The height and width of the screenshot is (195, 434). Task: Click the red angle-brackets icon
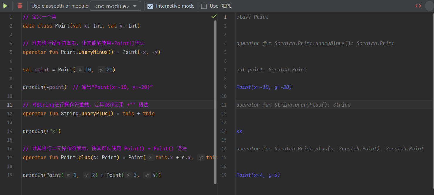[418, 6]
